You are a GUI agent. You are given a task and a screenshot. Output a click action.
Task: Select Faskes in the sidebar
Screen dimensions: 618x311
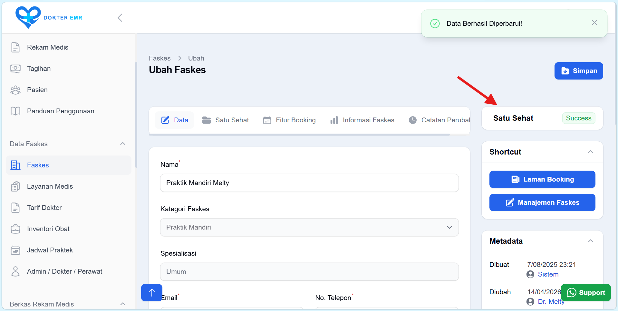[x=69, y=165]
